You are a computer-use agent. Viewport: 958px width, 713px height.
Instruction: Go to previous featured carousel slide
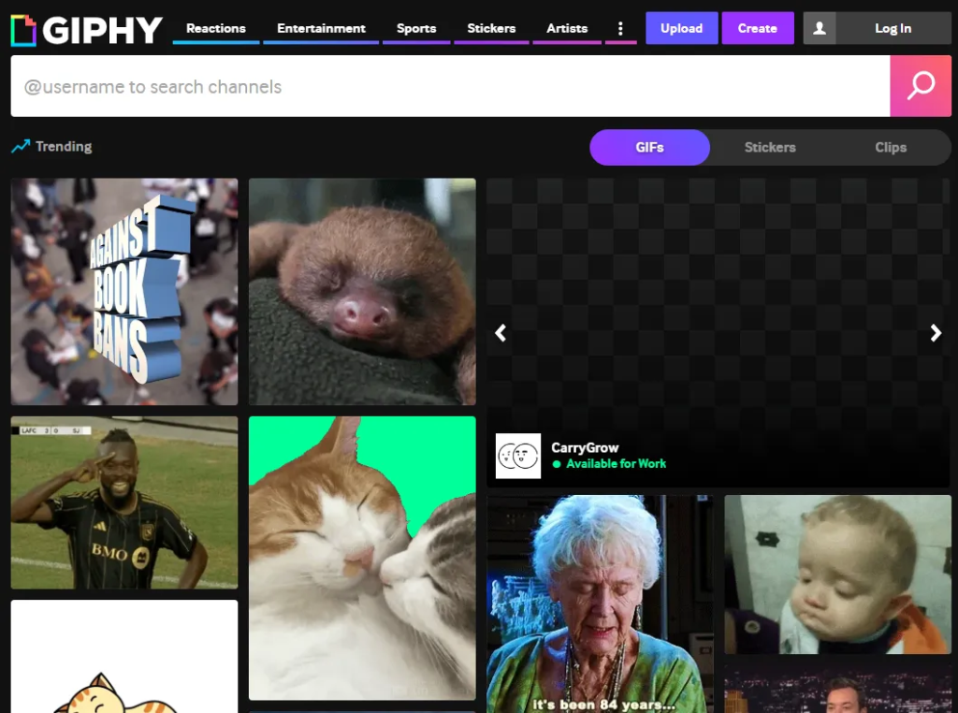pyautogui.click(x=501, y=333)
